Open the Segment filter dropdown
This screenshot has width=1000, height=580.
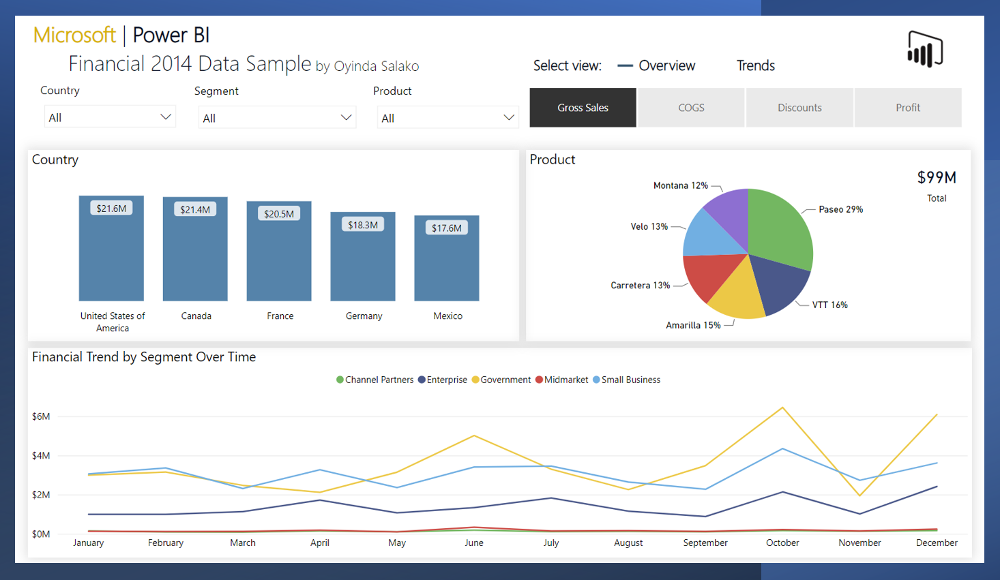click(278, 118)
